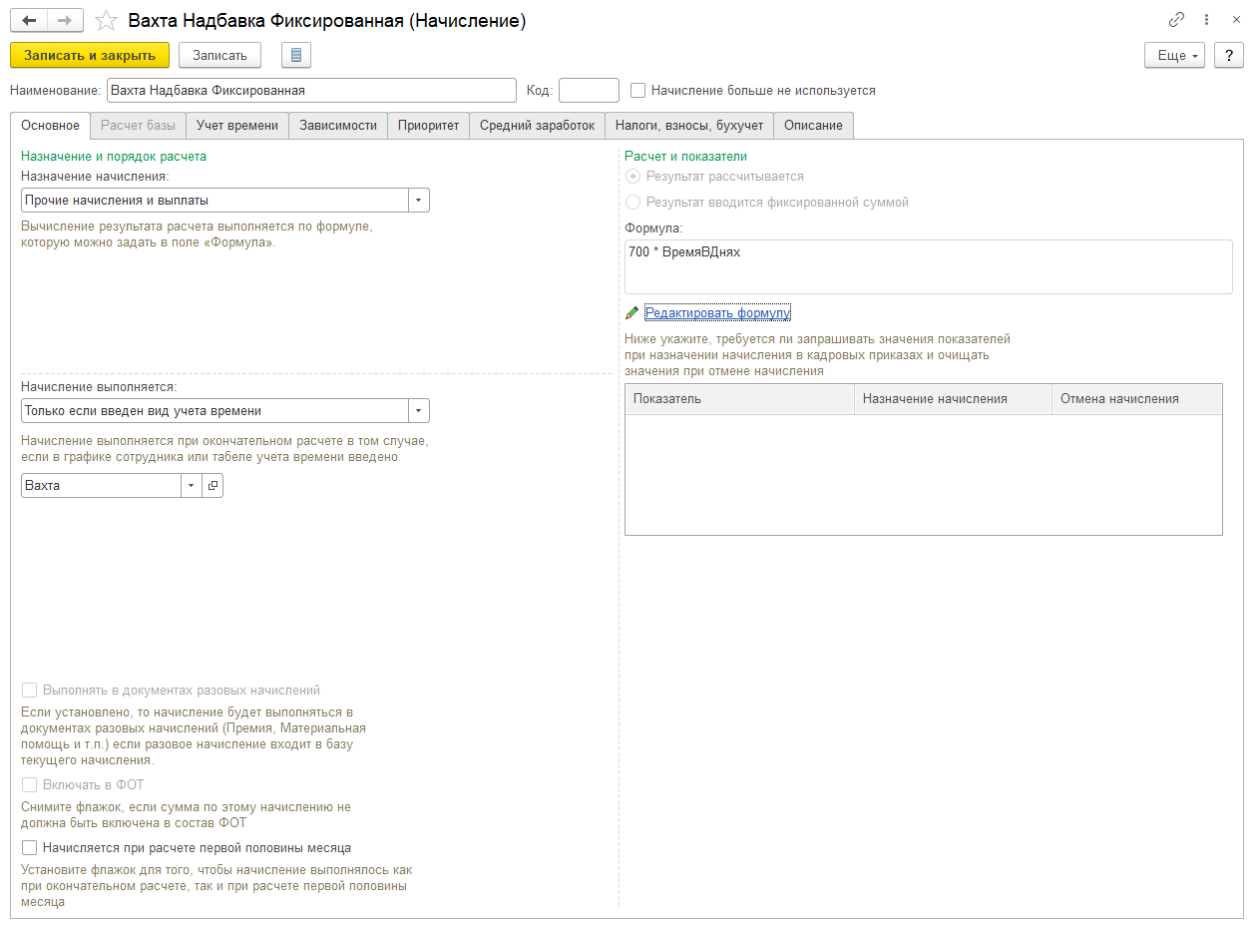
Task: Open the Редактировать формулу link
Action: coord(717,312)
